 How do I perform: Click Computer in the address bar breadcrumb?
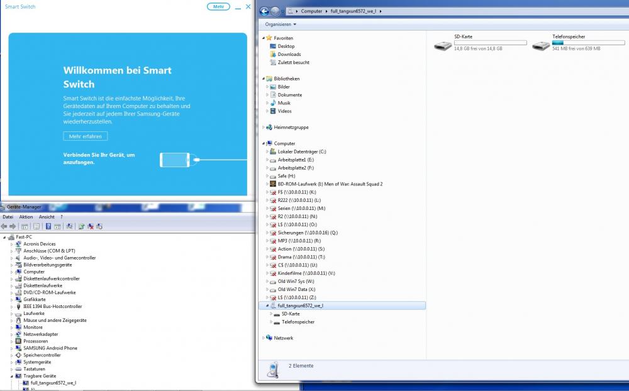pos(311,11)
